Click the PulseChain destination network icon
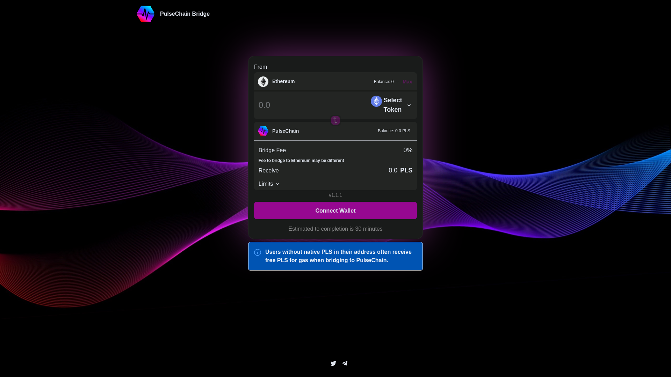The height and width of the screenshot is (377, 671). (263, 131)
